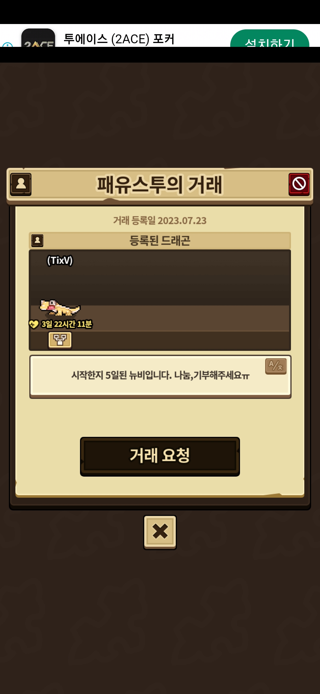The width and height of the screenshot is (320, 694).
Task: Select the yellow dragon sprite
Action: (x=60, y=308)
